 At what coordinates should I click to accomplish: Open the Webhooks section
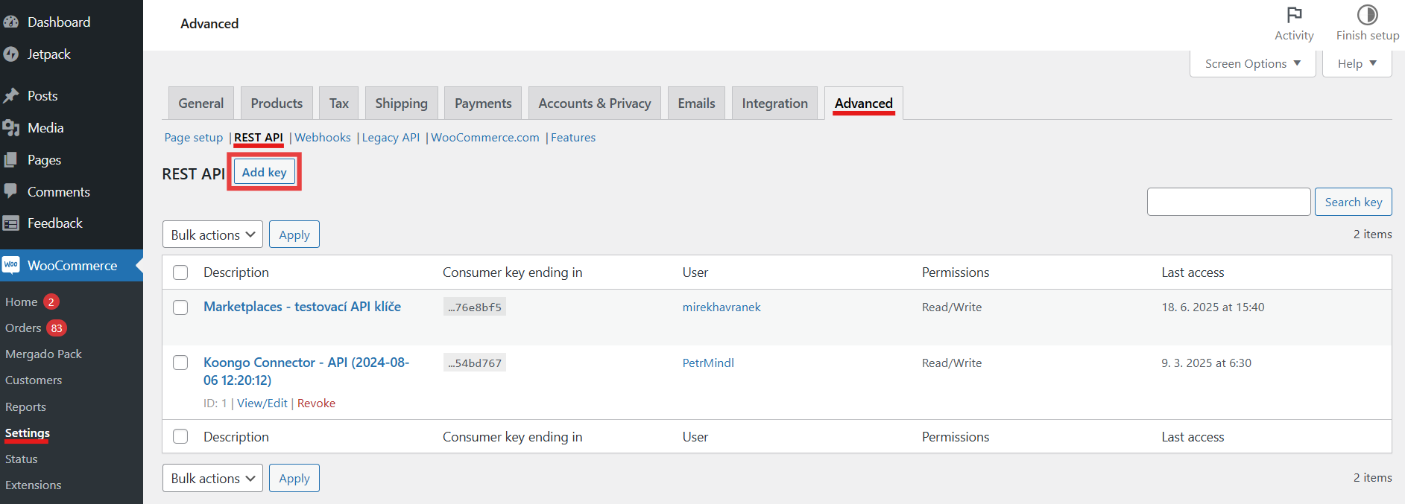[x=323, y=138]
